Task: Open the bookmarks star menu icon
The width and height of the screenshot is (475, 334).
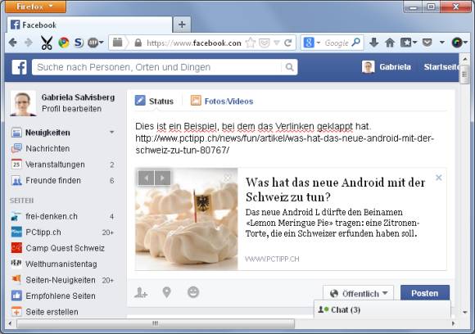Action: click(409, 43)
